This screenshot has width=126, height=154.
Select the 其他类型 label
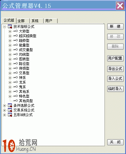(x=26, y=101)
